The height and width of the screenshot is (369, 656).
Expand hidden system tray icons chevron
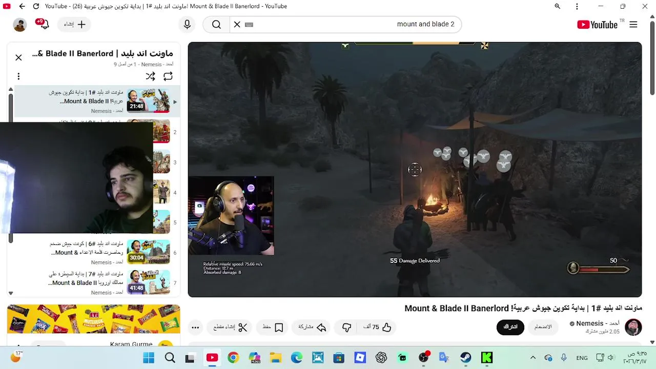click(x=533, y=358)
